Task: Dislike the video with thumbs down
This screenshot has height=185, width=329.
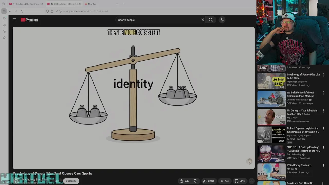Action: [x=195, y=181]
